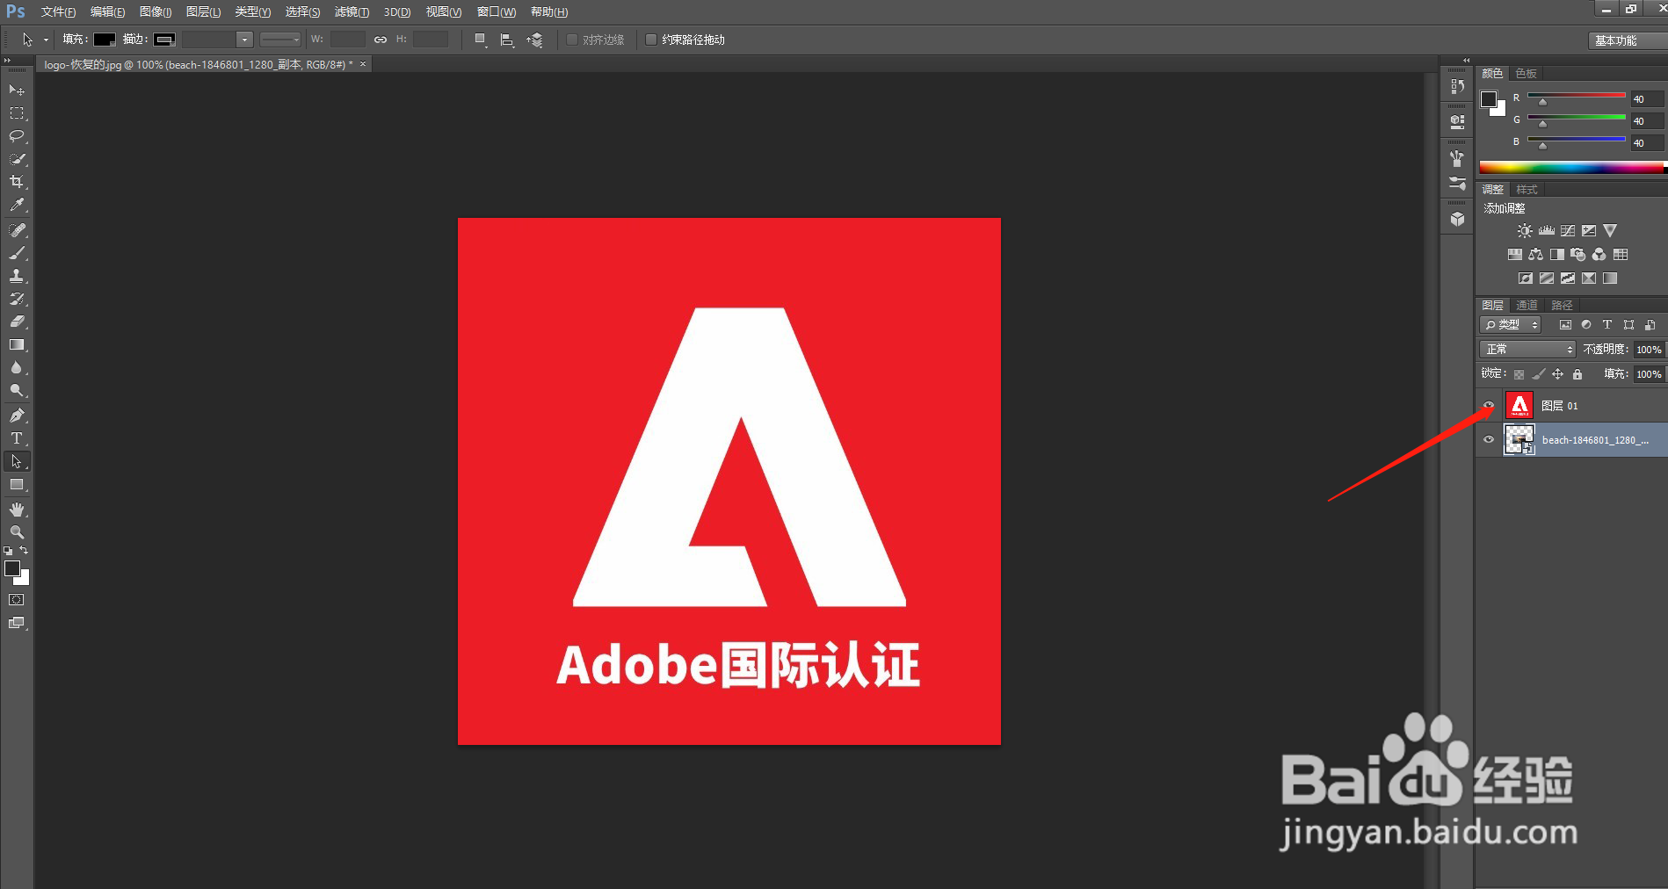
Task: Open the layer filter 类型 dropdown
Action: [x=1511, y=325]
